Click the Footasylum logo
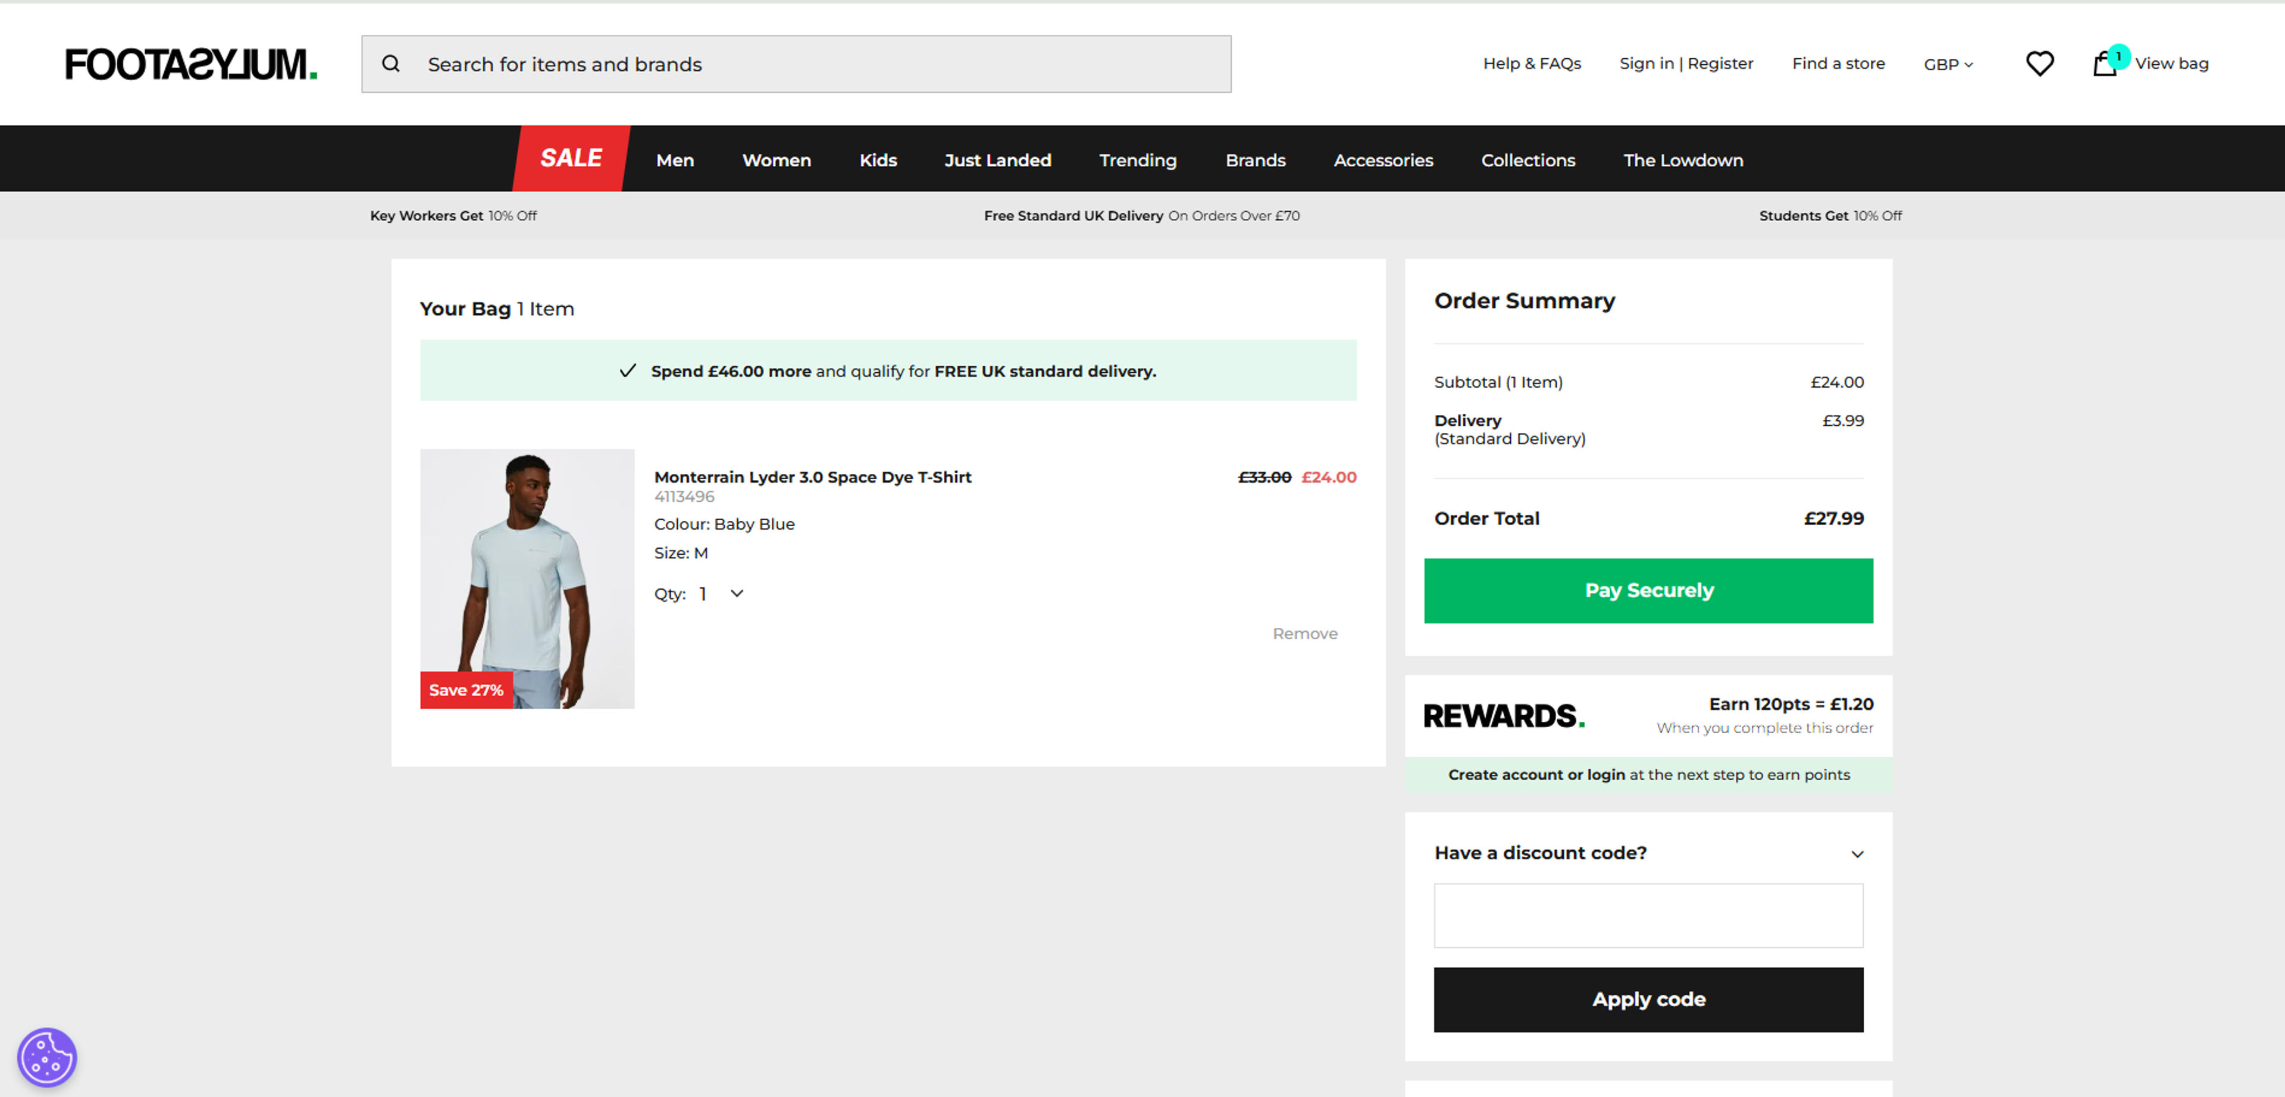Viewport: 2285px width, 1097px height. (x=190, y=64)
